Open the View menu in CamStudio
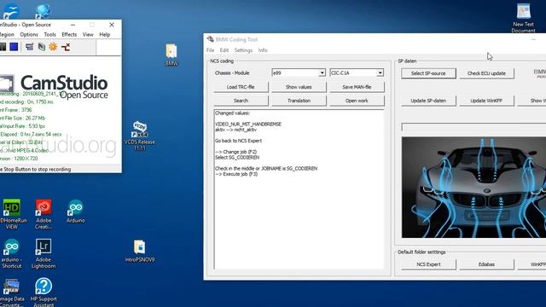The image size is (546, 307). tap(88, 34)
